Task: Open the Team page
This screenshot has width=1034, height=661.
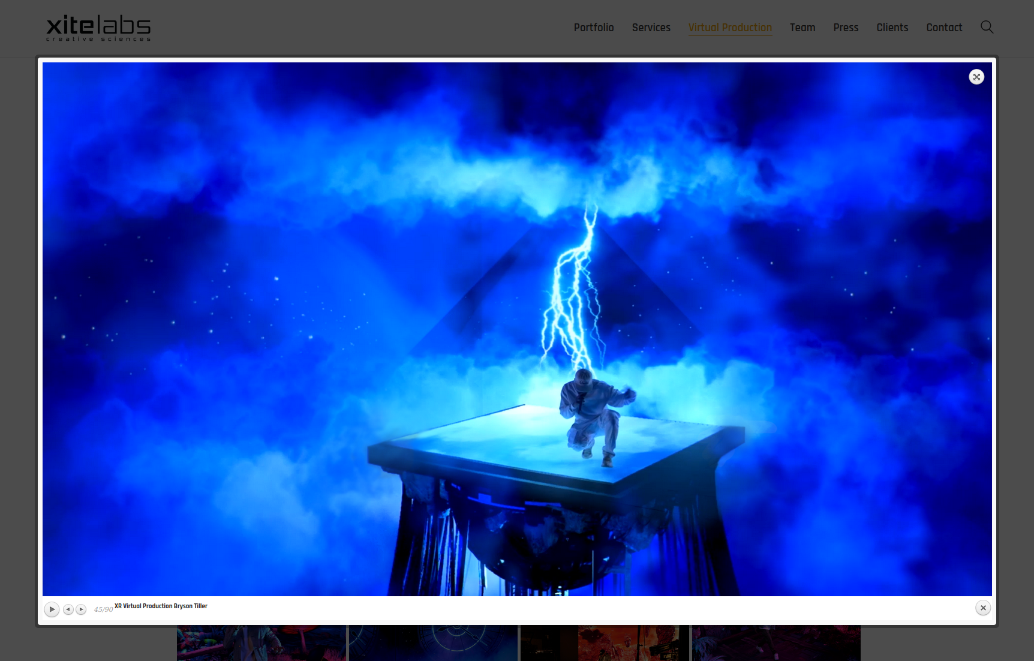Action: click(802, 28)
